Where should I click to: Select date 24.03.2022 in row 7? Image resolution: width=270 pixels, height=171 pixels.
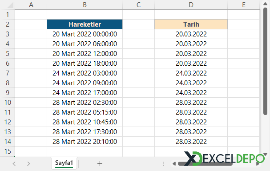pos(191,73)
